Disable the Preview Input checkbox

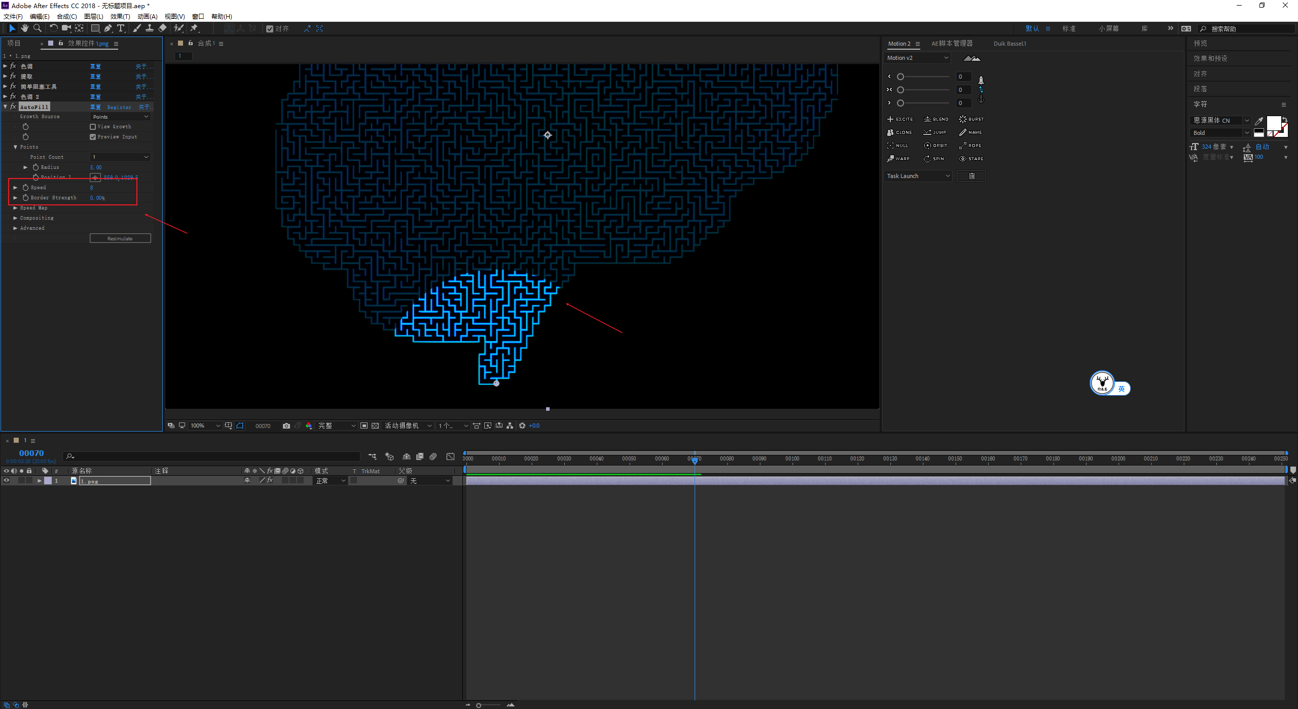click(x=93, y=137)
